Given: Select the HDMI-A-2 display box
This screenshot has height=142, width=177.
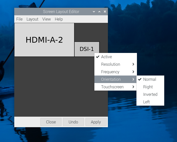Looking at the screenshot, I should (x=44, y=40).
